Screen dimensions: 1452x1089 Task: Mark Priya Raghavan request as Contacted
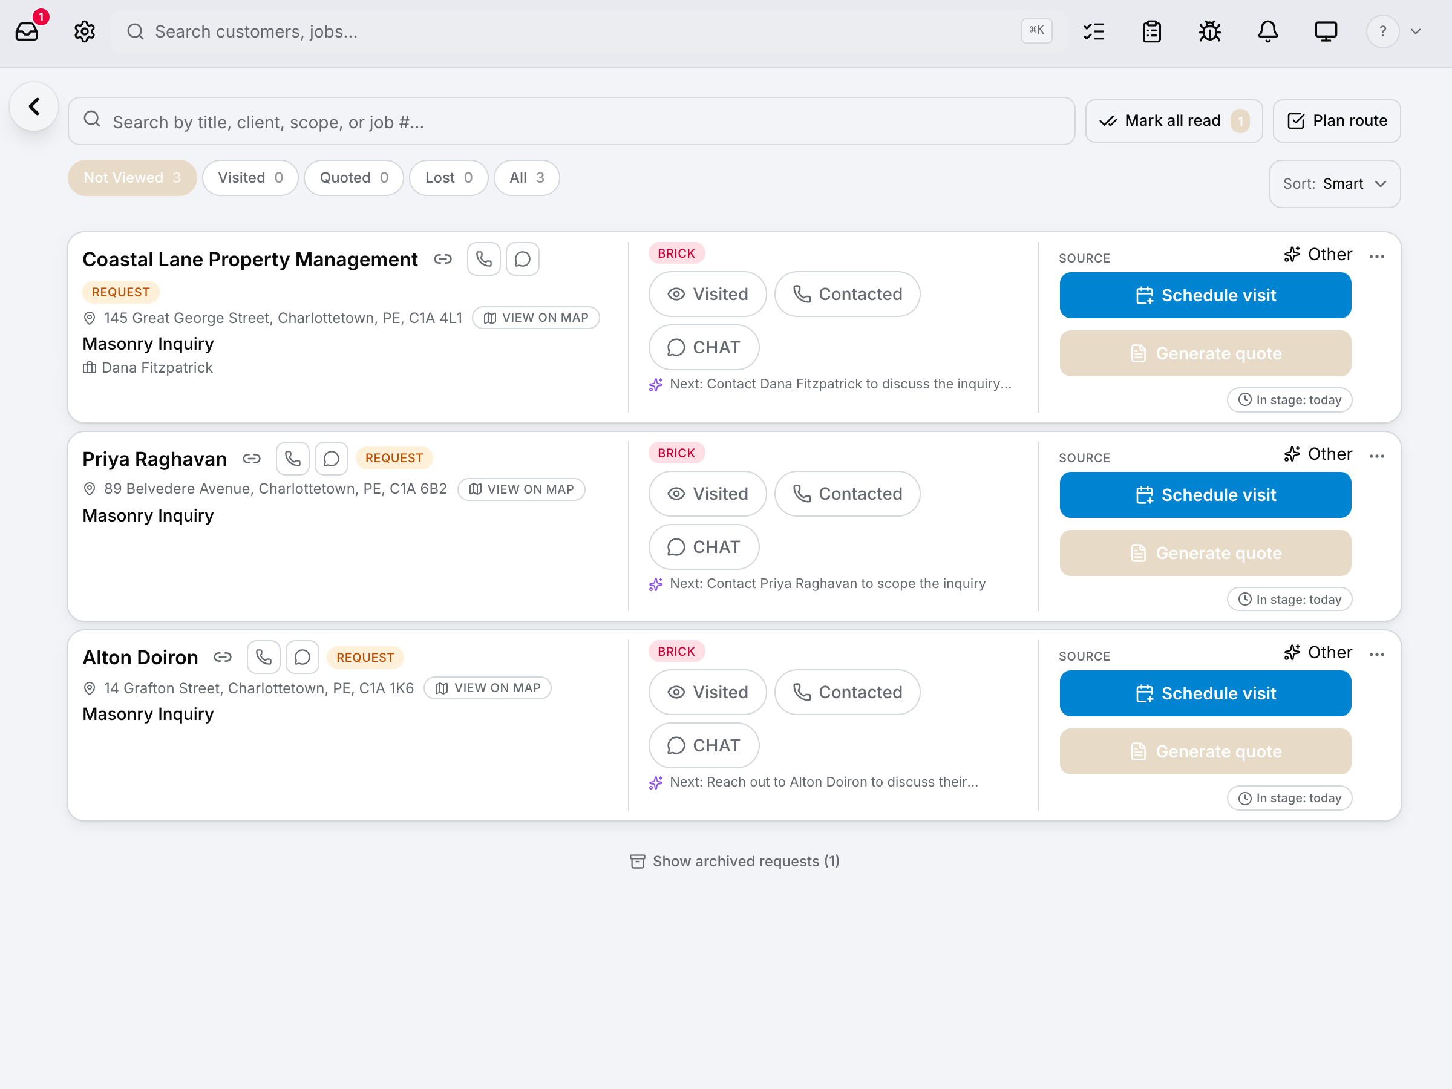848,494
